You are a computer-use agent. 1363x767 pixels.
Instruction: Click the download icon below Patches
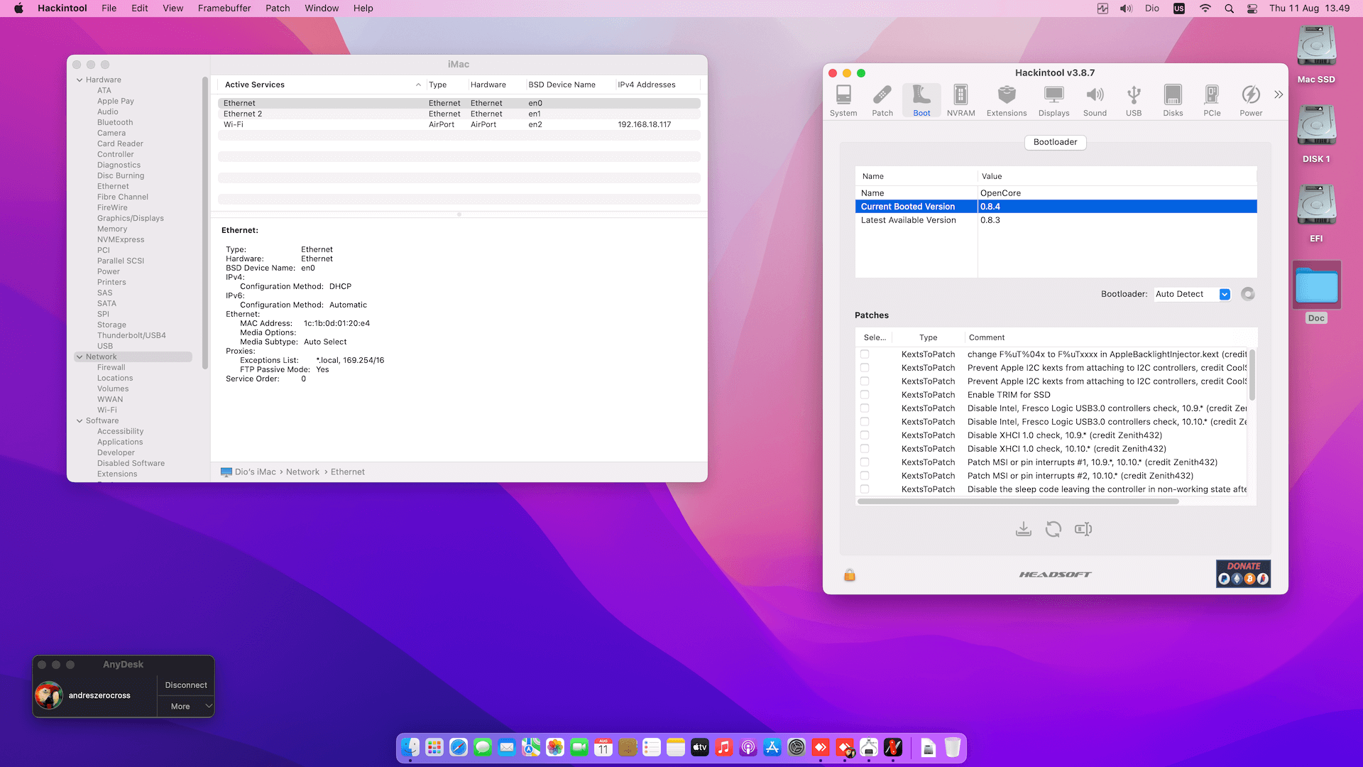(1023, 529)
